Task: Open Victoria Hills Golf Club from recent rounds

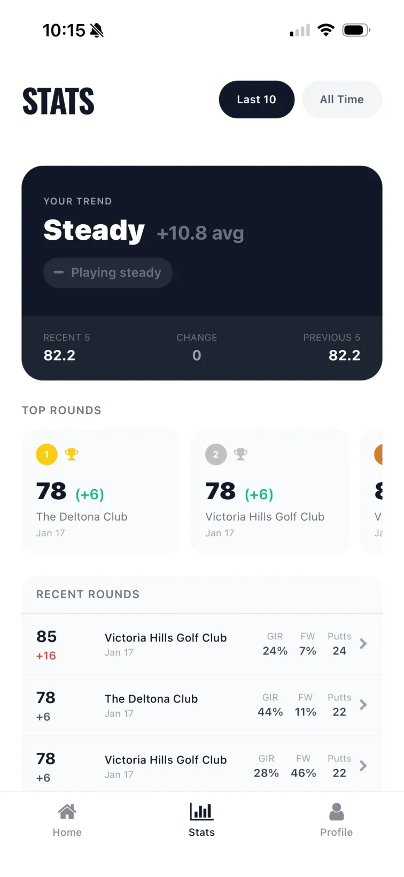Action: point(166,637)
